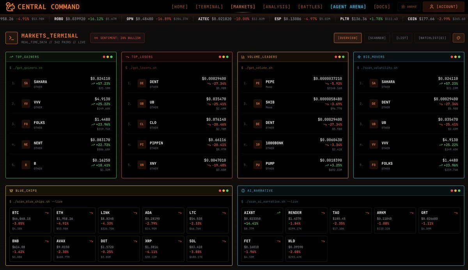
Task: Click the SA token icon in Top Gainers
Action: point(26,83)
